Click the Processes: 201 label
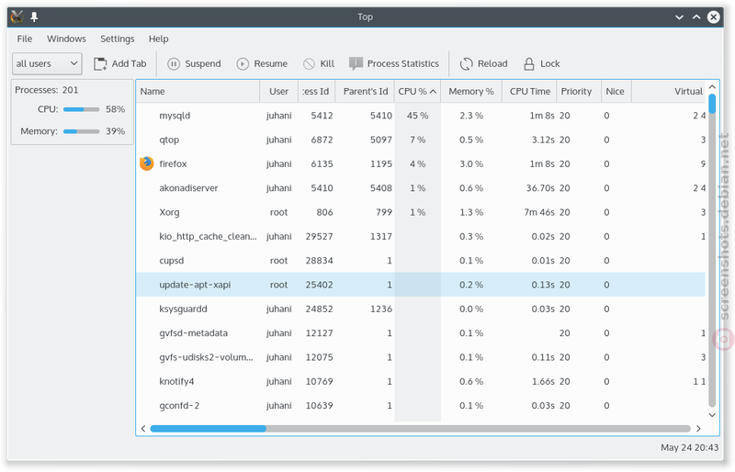The width and height of the screenshot is (735, 472). (x=47, y=90)
